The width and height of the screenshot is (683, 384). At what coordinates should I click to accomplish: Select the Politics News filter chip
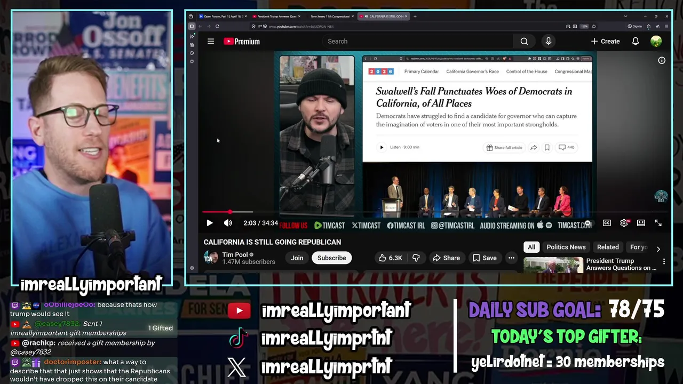pyautogui.click(x=566, y=247)
